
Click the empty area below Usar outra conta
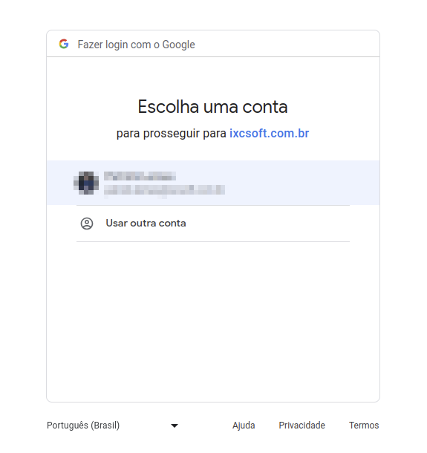(x=213, y=321)
